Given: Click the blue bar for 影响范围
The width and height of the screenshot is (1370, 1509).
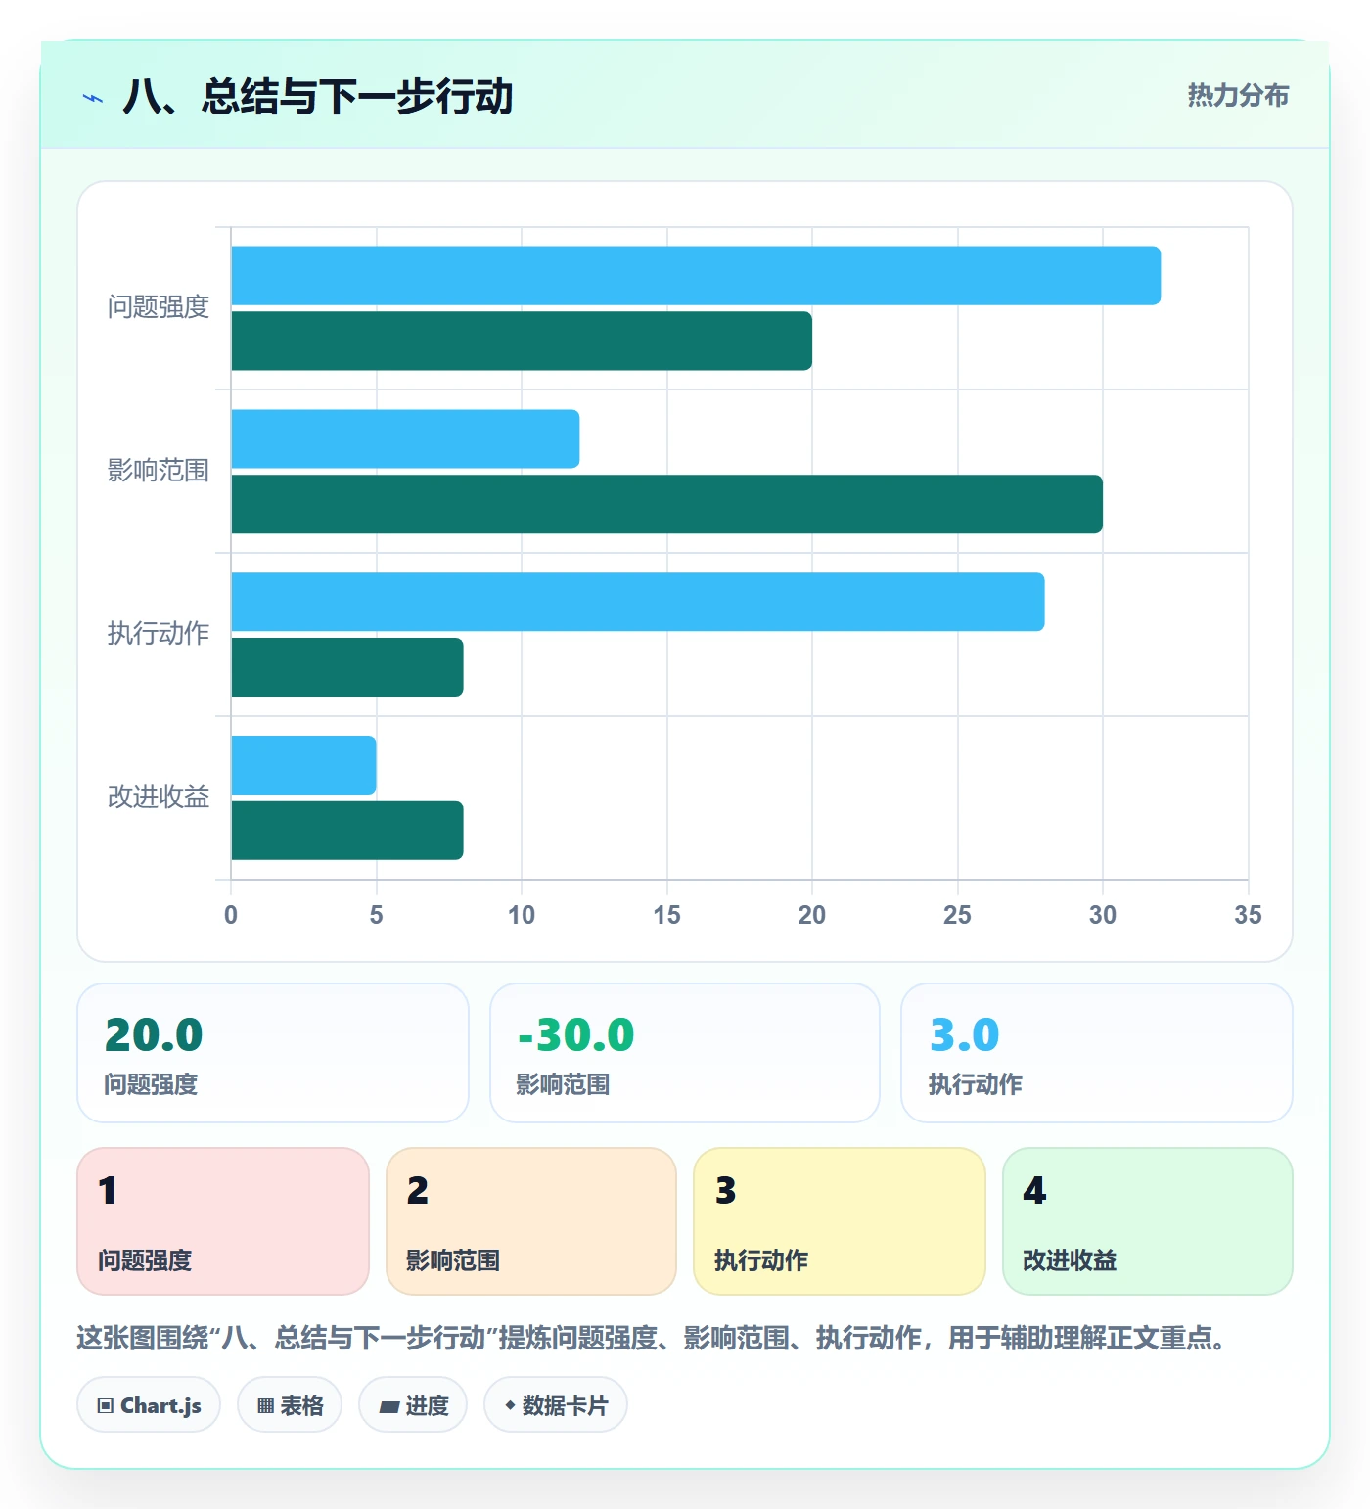Looking at the screenshot, I should coord(405,438).
